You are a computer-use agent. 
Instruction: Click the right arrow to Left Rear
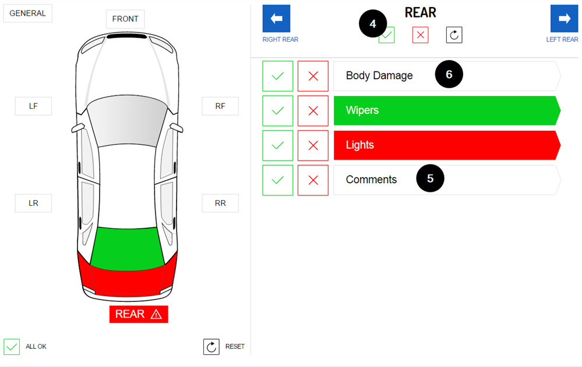[564, 19]
